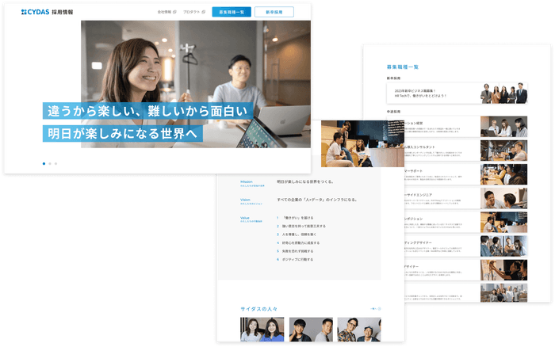Click the 明日が楽しみになる世界へ headline
The image size is (555, 347).
[122, 134]
